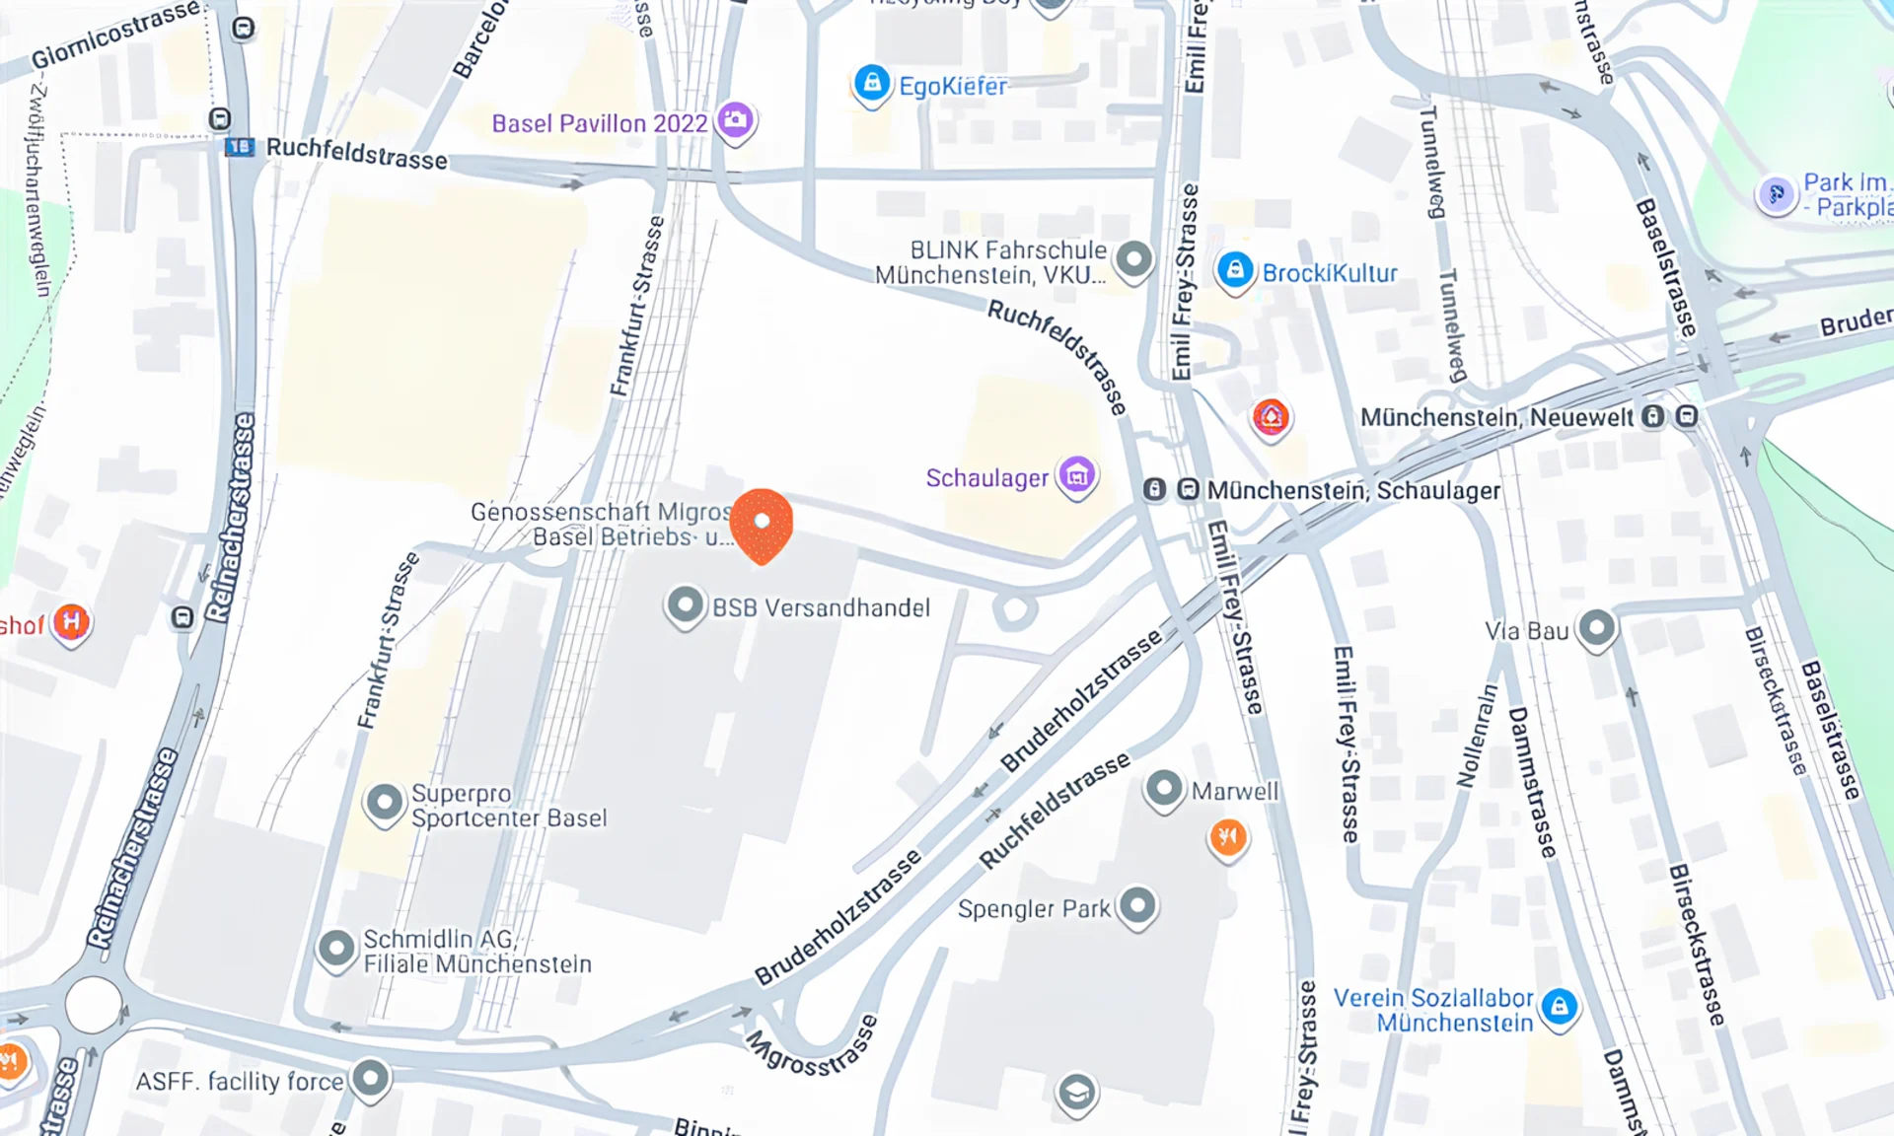Select the BSB Versandhandel marker

click(x=686, y=604)
